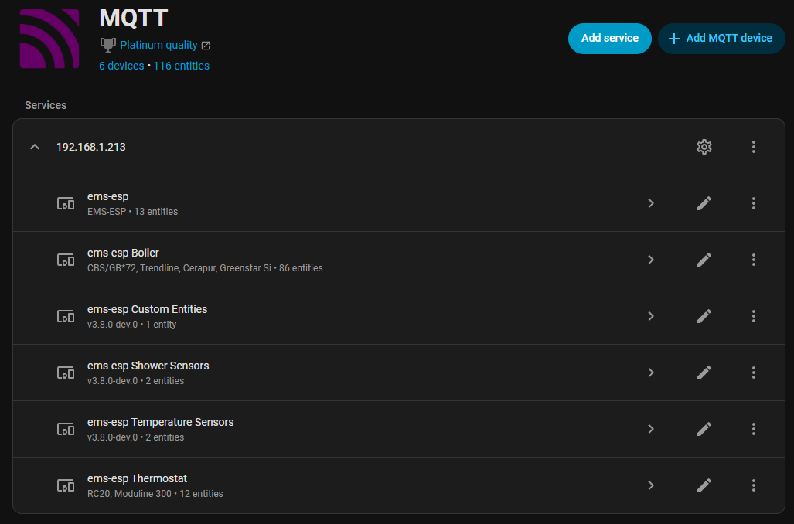Click edit pencil for ems-esp Thermostat

[704, 485]
